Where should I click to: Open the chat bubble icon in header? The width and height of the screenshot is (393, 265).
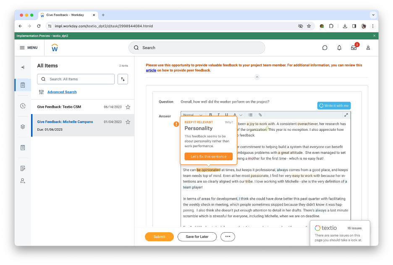pos(325,47)
